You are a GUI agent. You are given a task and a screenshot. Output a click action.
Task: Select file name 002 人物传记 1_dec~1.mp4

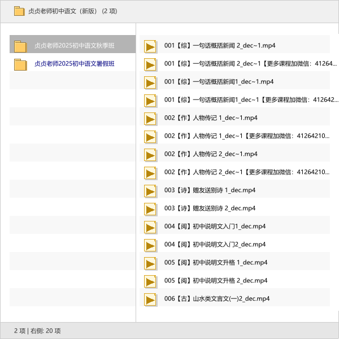211,118
